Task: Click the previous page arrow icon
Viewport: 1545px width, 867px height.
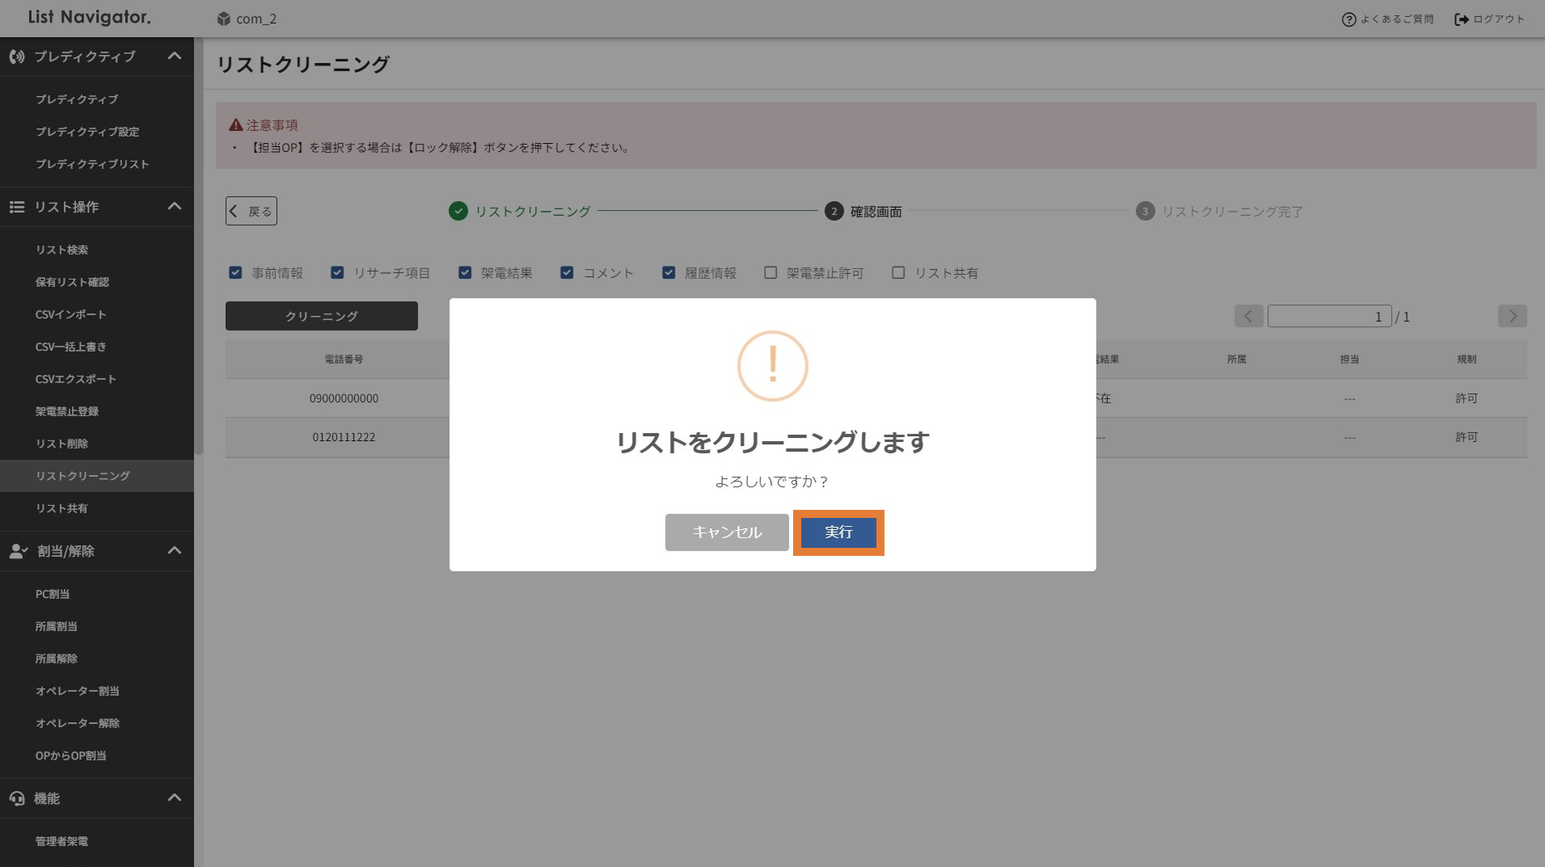Action: pos(1248,316)
